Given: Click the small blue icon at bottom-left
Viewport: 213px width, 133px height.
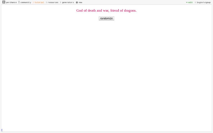Looking at the screenshot, I should point(2,130).
